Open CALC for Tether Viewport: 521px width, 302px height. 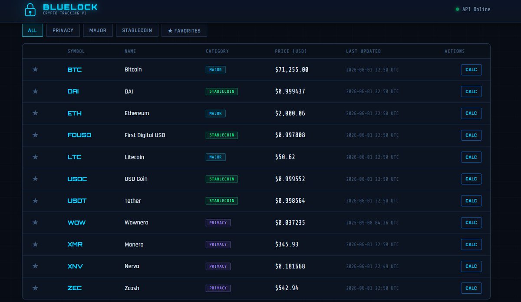(471, 201)
